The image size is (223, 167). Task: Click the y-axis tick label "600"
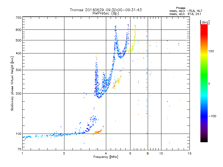(18, 30)
